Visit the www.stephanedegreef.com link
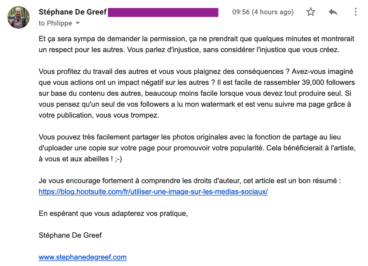The width and height of the screenshot is (368, 266). [82, 257]
